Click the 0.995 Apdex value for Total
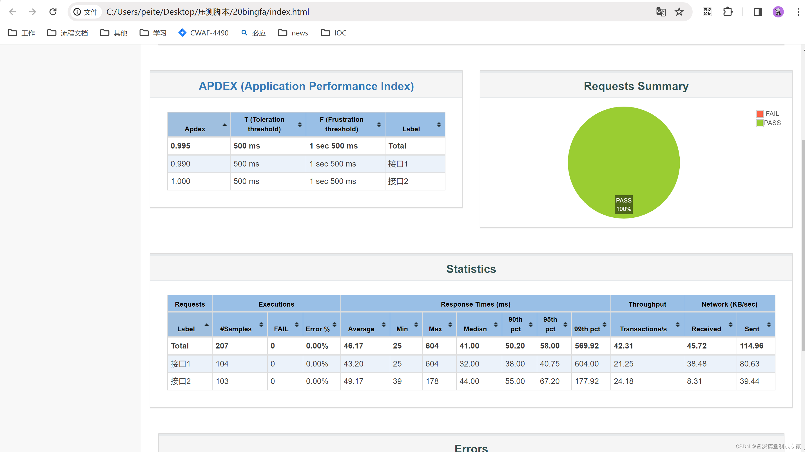 [180, 146]
